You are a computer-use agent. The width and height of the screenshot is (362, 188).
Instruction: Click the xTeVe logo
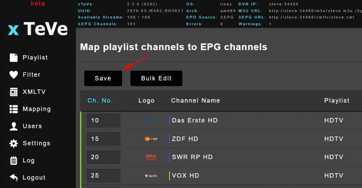tap(38, 29)
